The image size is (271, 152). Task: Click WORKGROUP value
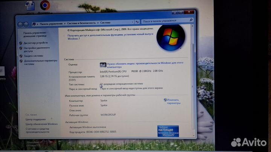pos(108,115)
